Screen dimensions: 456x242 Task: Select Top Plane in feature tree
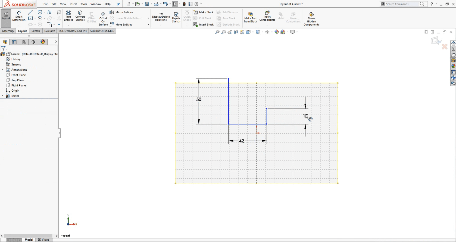(x=18, y=80)
